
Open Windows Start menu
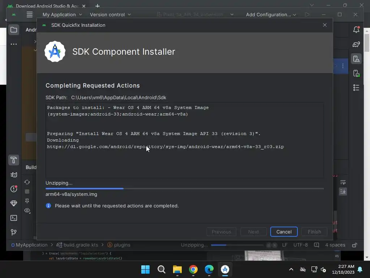pos(145,269)
